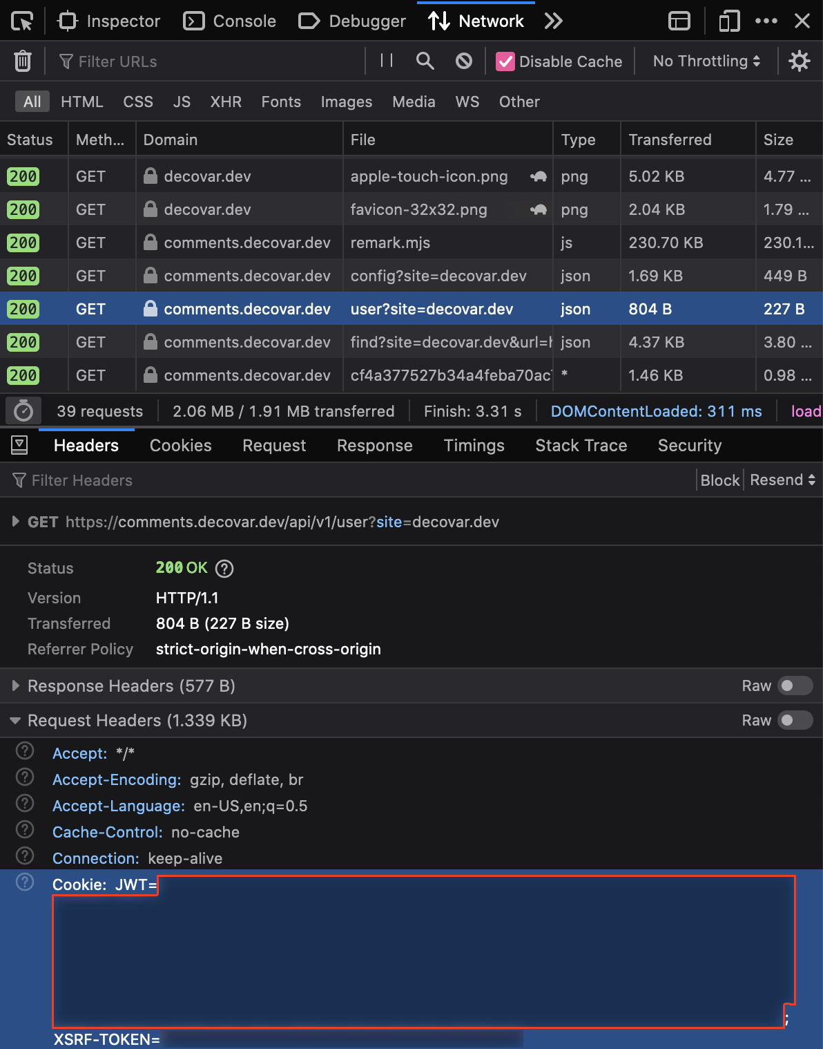Sort by the Domain column header
Screen dimensions: 823x1049
(240, 140)
